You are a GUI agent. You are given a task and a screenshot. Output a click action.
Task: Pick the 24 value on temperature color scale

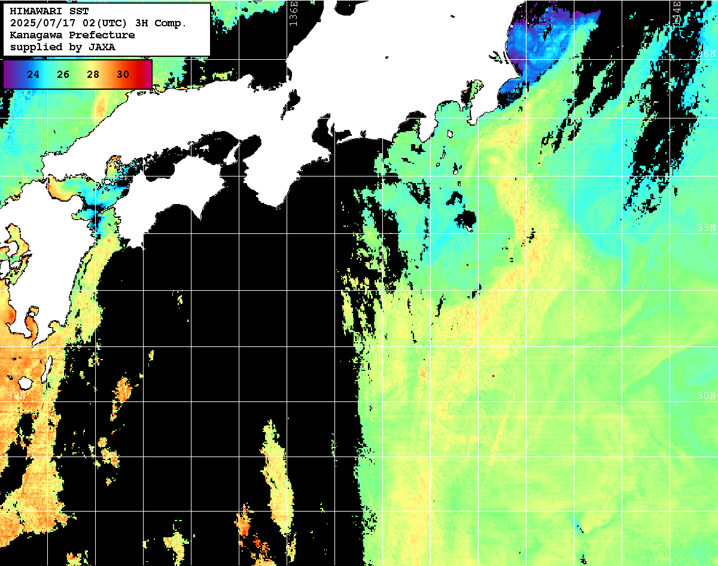[x=34, y=75]
